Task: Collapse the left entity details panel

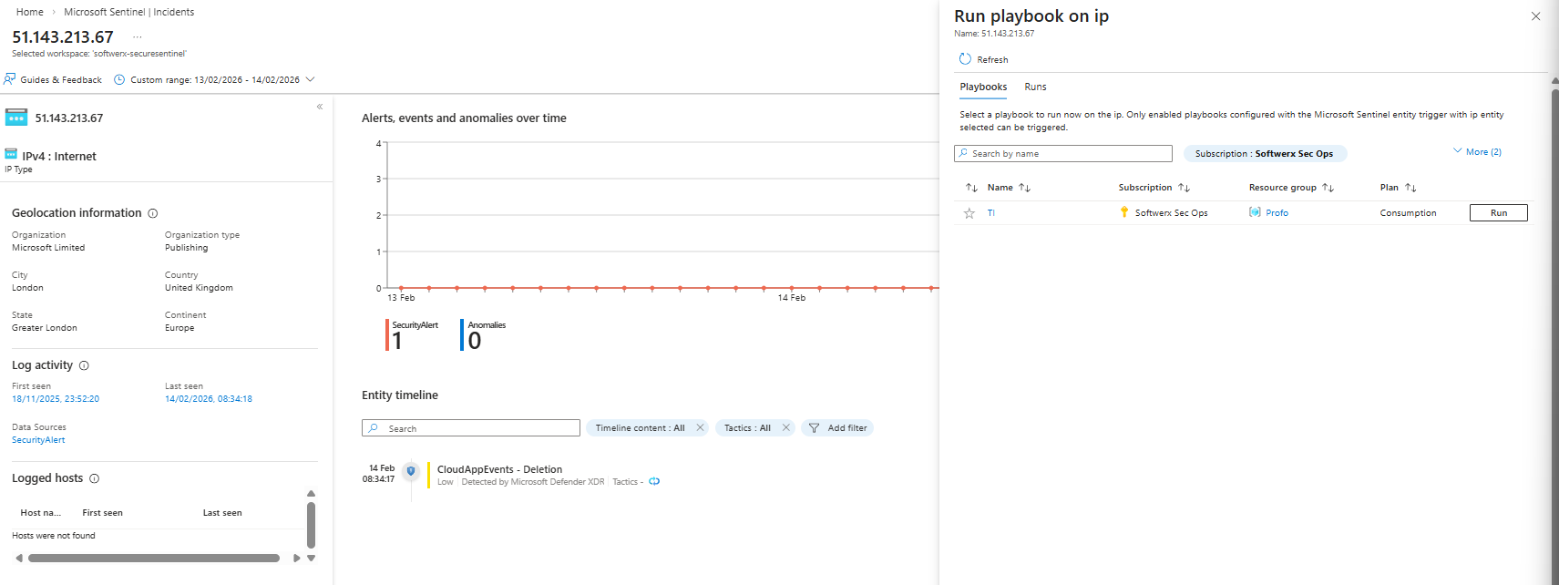Action: coord(320,107)
